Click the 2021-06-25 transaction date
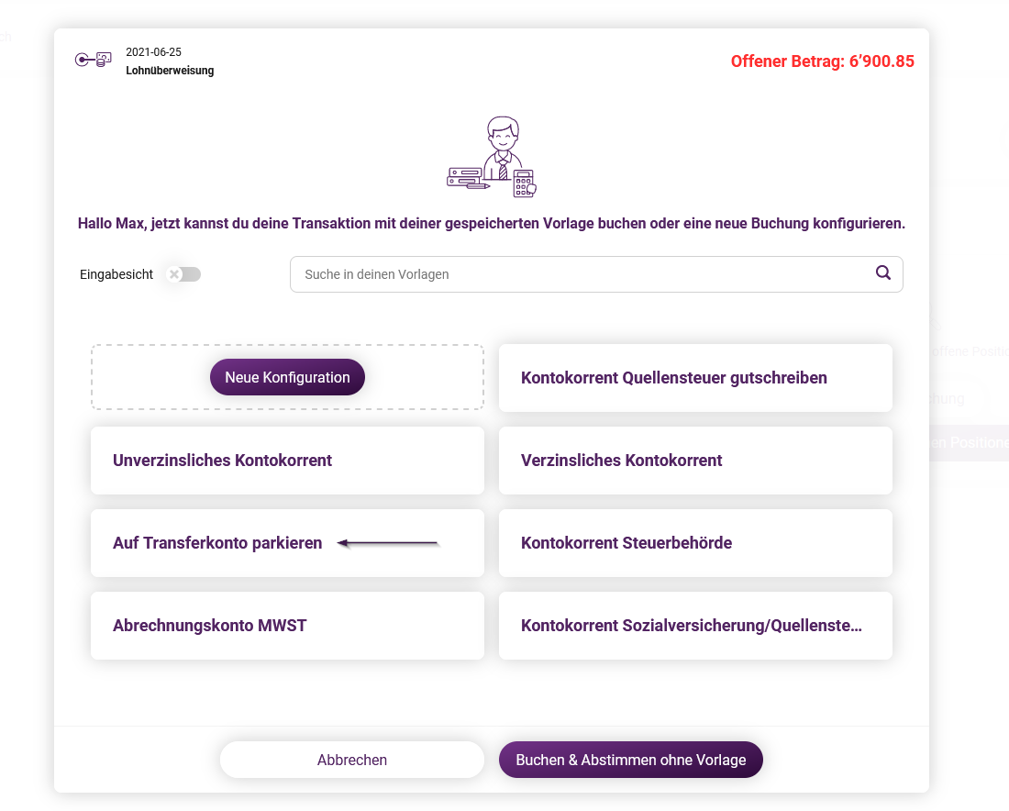This screenshot has width=1009, height=811. (154, 52)
